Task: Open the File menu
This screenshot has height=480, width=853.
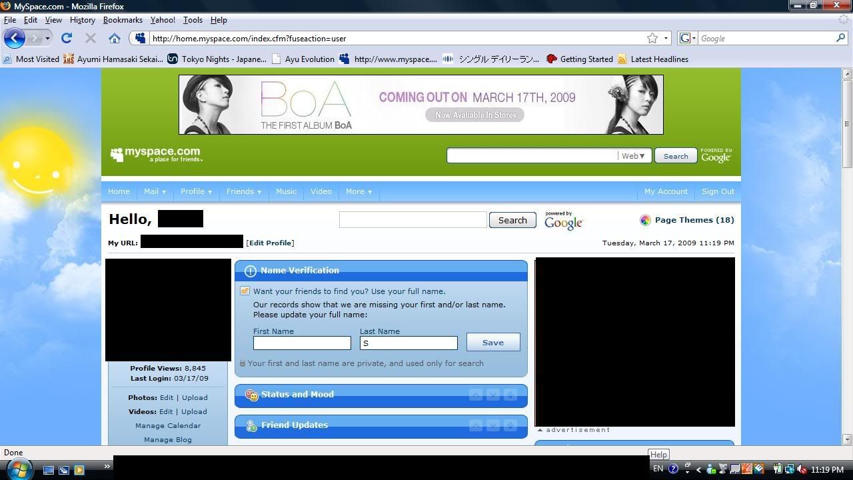Action: [x=10, y=20]
